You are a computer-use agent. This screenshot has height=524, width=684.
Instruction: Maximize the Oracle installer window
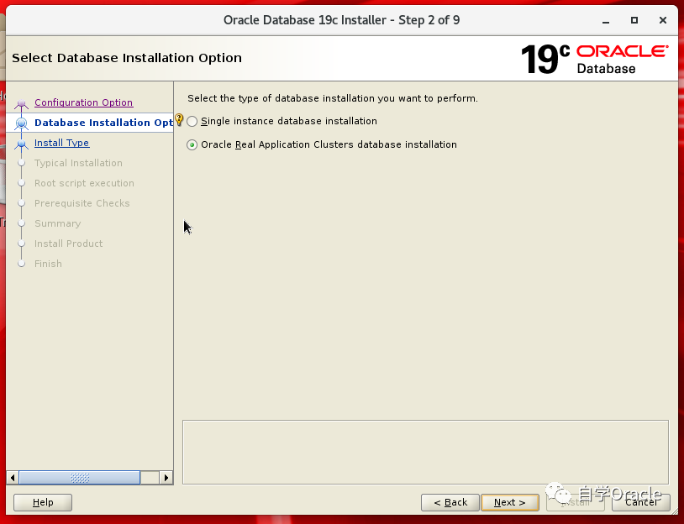pos(634,20)
